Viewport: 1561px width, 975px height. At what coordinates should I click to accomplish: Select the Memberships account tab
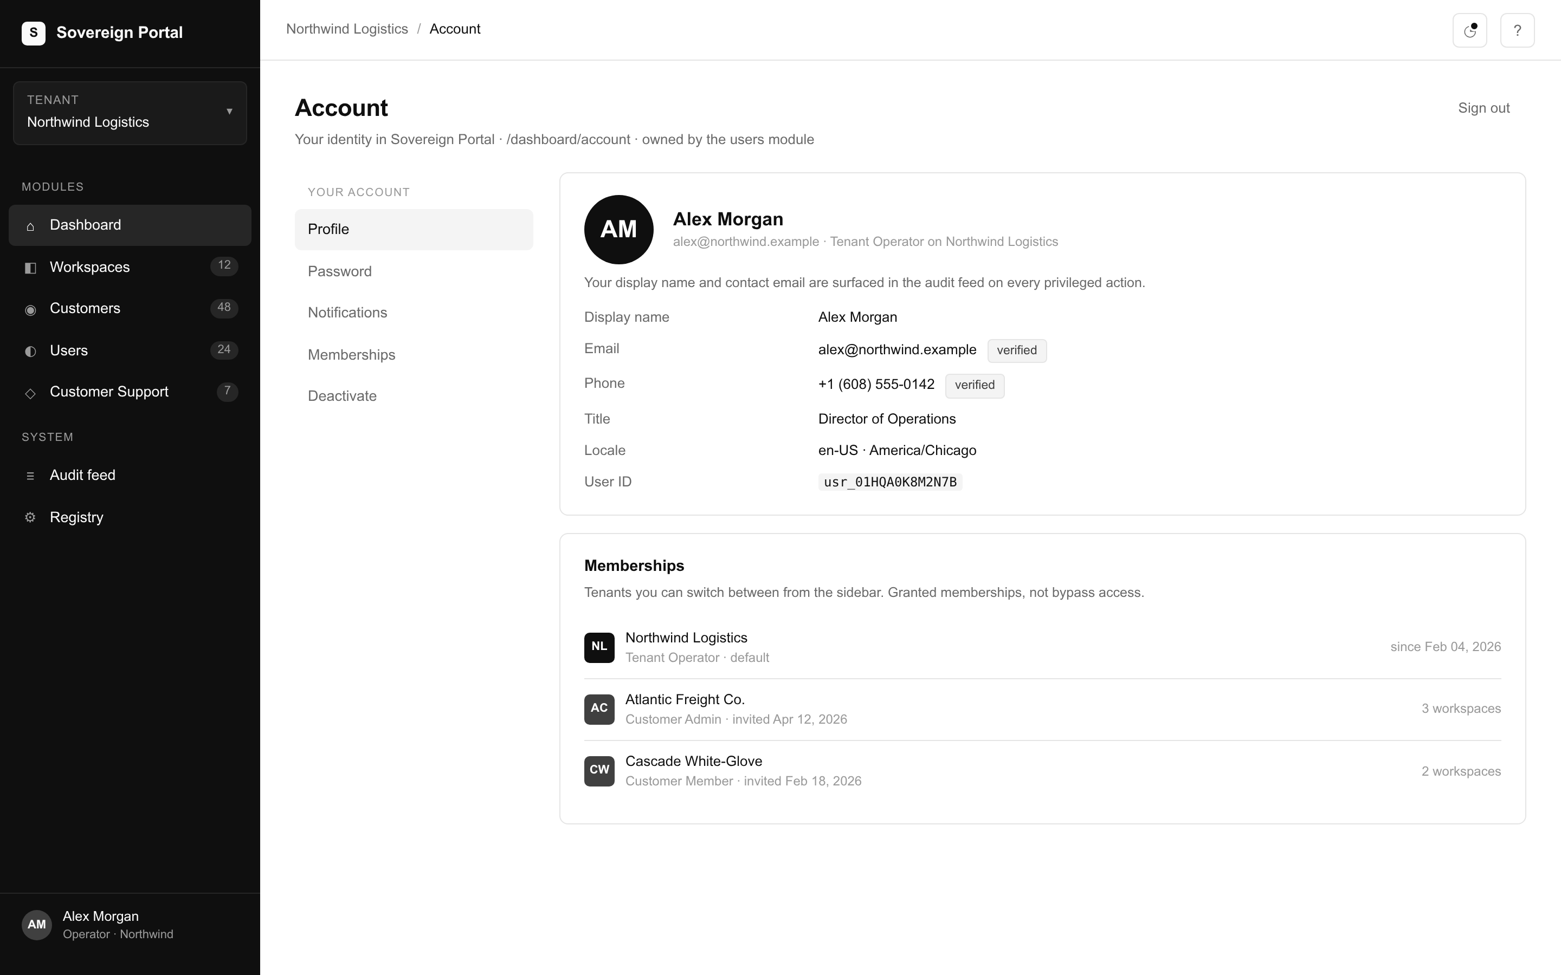(x=414, y=355)
